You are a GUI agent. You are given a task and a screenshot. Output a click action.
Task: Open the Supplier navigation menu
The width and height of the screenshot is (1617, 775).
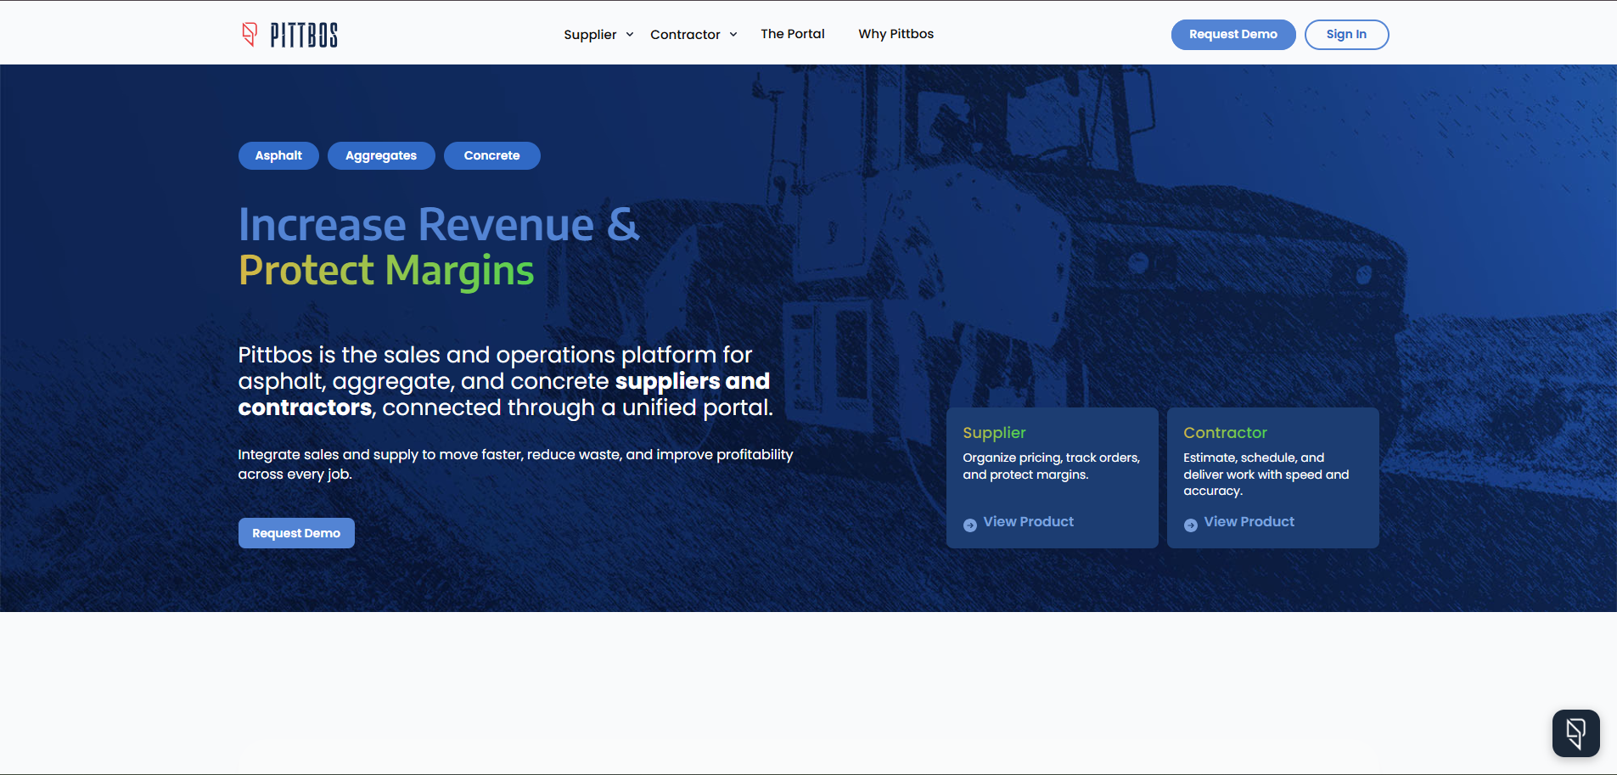click(590, 35)
